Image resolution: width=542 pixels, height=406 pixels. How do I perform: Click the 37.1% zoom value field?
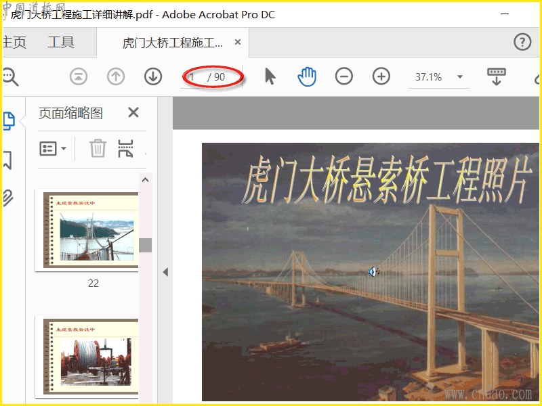click(429, 76)
